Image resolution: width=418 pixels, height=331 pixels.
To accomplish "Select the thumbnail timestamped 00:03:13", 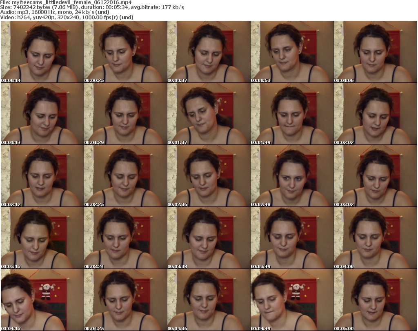I will (42, 238).
